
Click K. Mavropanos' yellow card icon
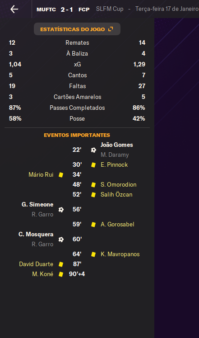coord(93,254)
